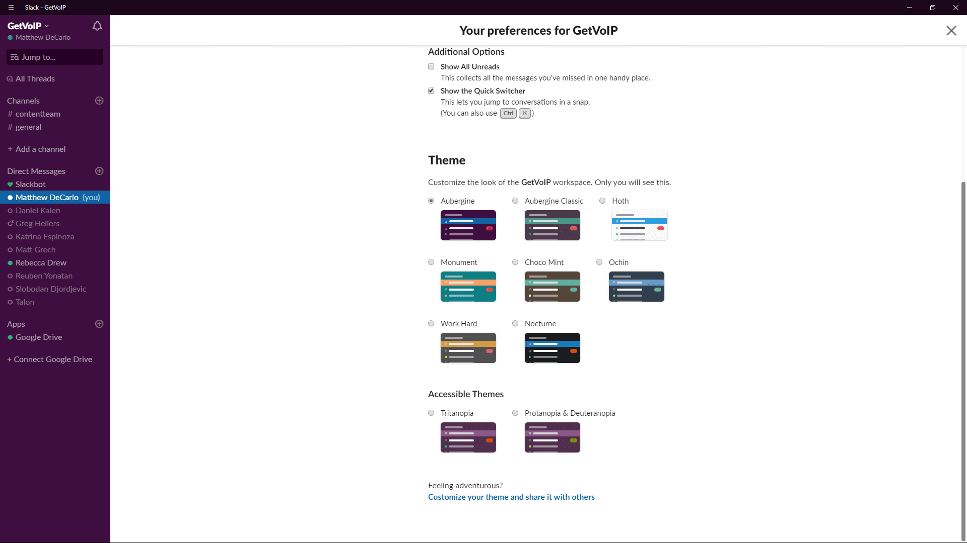
Task: Open Greg Heilers direct message
Action: point(55,224)
